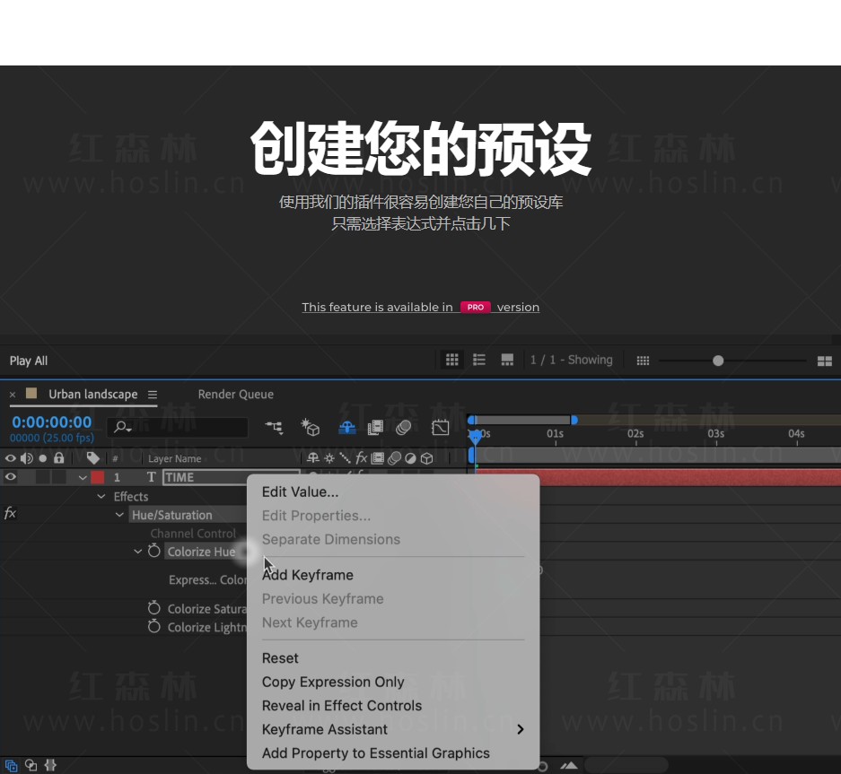Click the Urban landscape tab color swatch
This screenshot has width=841, height=774.
(x=31, y=394)
